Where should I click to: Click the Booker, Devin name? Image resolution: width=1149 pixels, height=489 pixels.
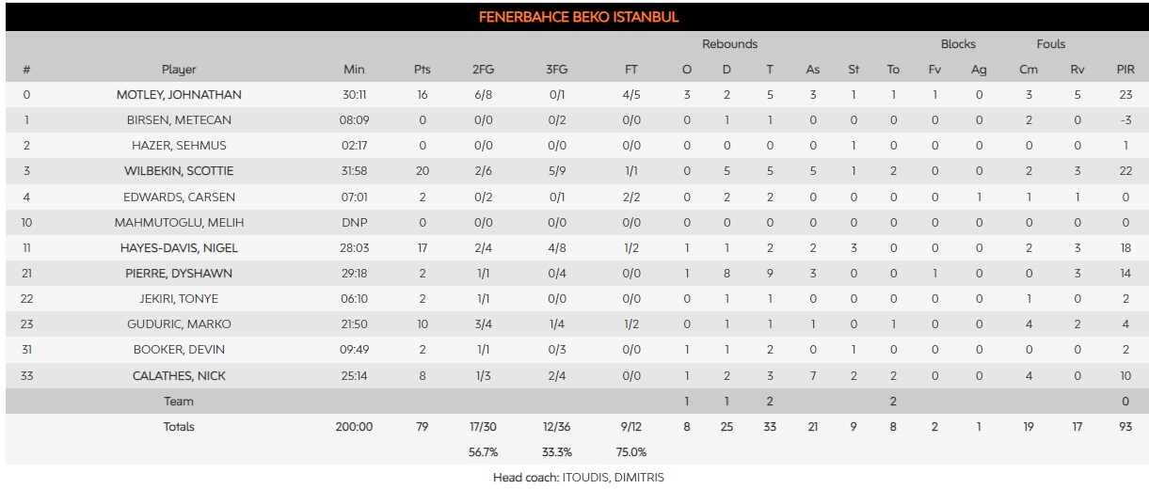point(179,350)
